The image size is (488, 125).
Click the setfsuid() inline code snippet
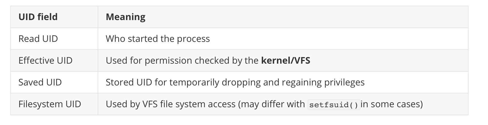(334, 105)
